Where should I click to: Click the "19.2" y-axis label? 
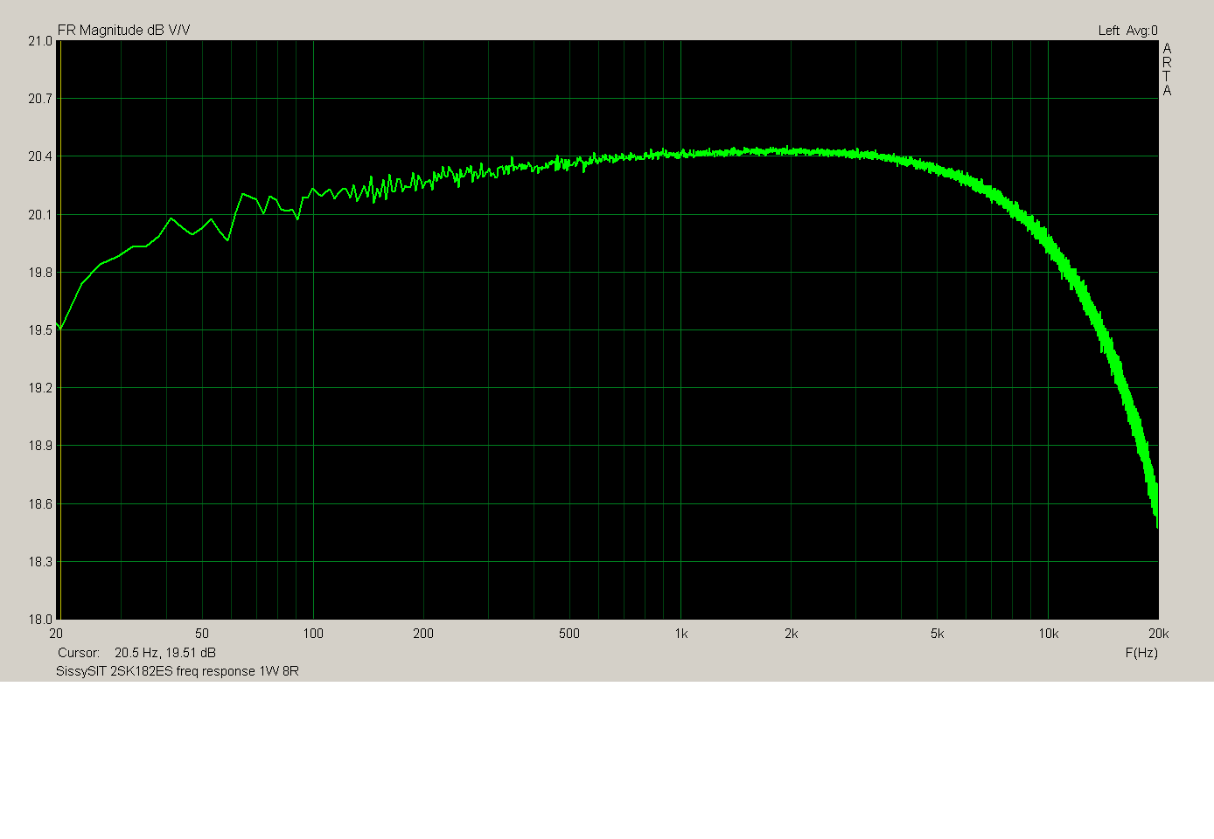click(x=40, y=388)
